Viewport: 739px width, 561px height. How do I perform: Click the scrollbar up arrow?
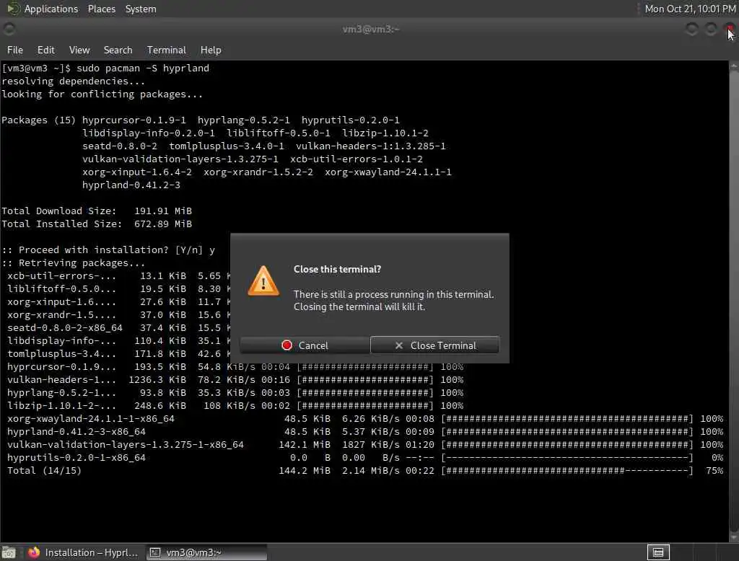(x=734, y=66)
